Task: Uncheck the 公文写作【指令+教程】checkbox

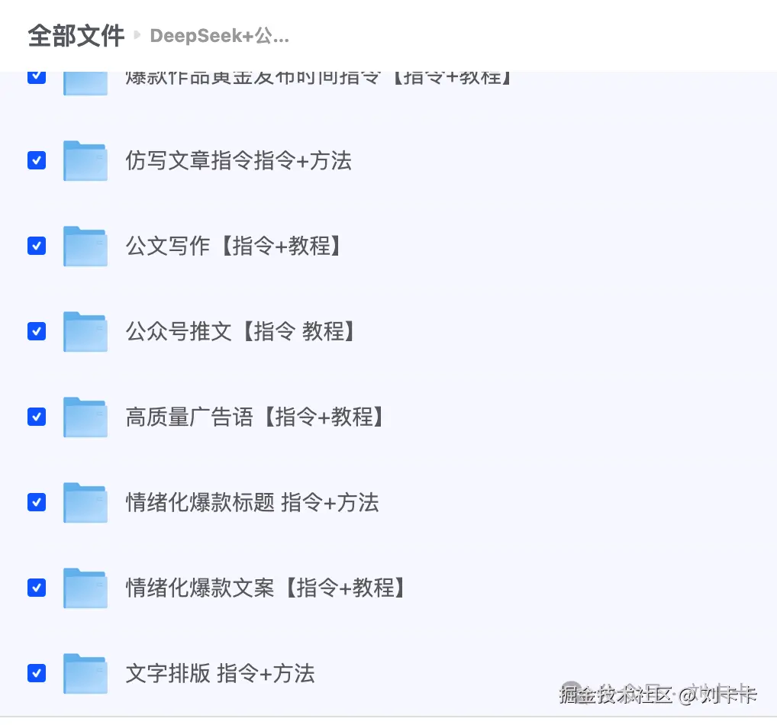Action: coord(36,246)
